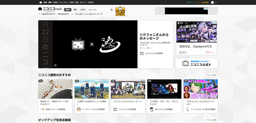256x123 pixels.
Task: Open the ポケモンSV video thumbnail
Action: pos(200,89)
